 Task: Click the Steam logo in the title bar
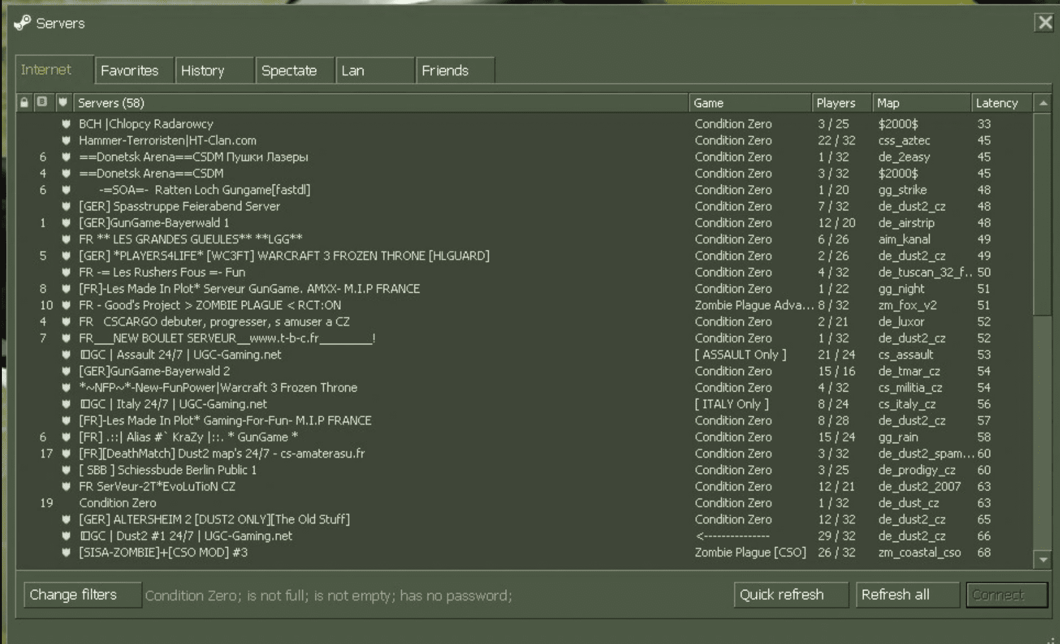(22, 23)
